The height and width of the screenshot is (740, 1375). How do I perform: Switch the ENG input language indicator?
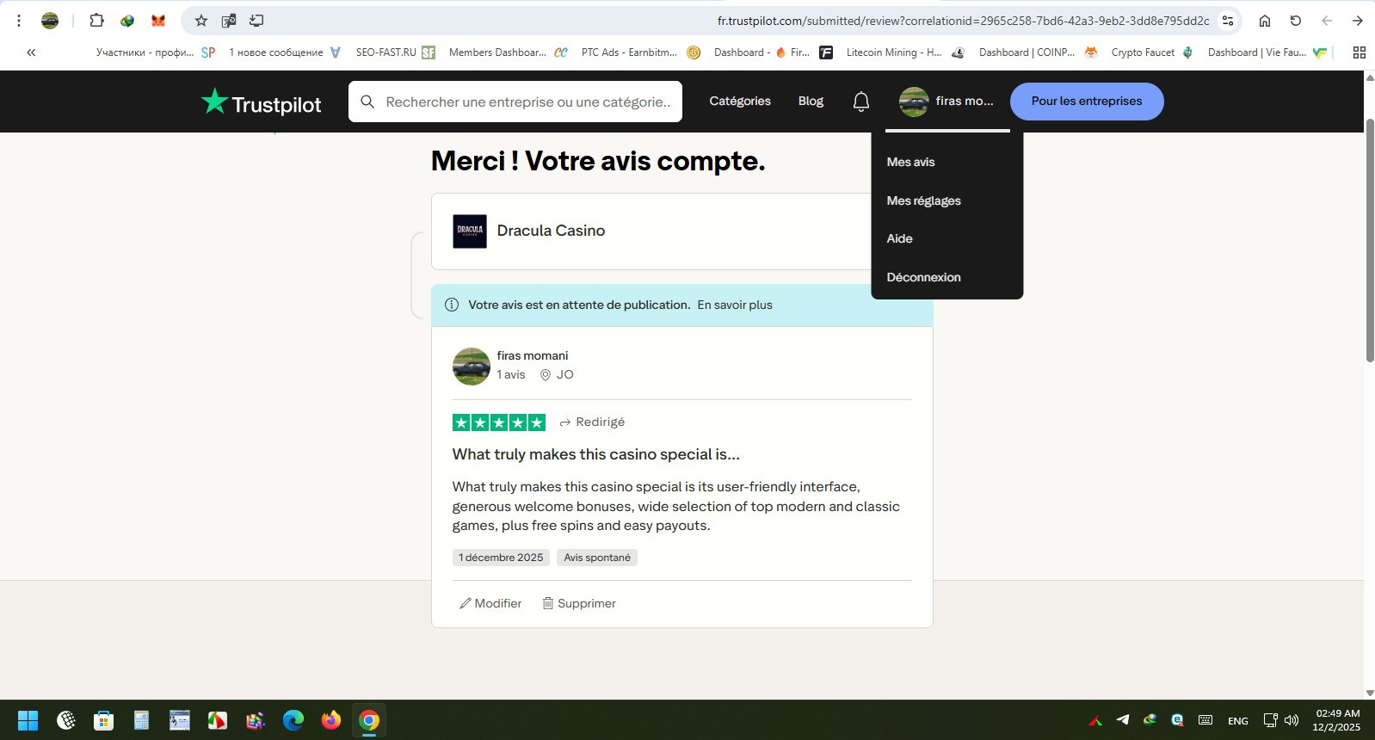(x=1238, y=721)
